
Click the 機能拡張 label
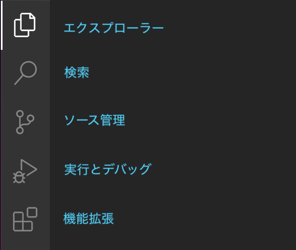tap(88, 218)
